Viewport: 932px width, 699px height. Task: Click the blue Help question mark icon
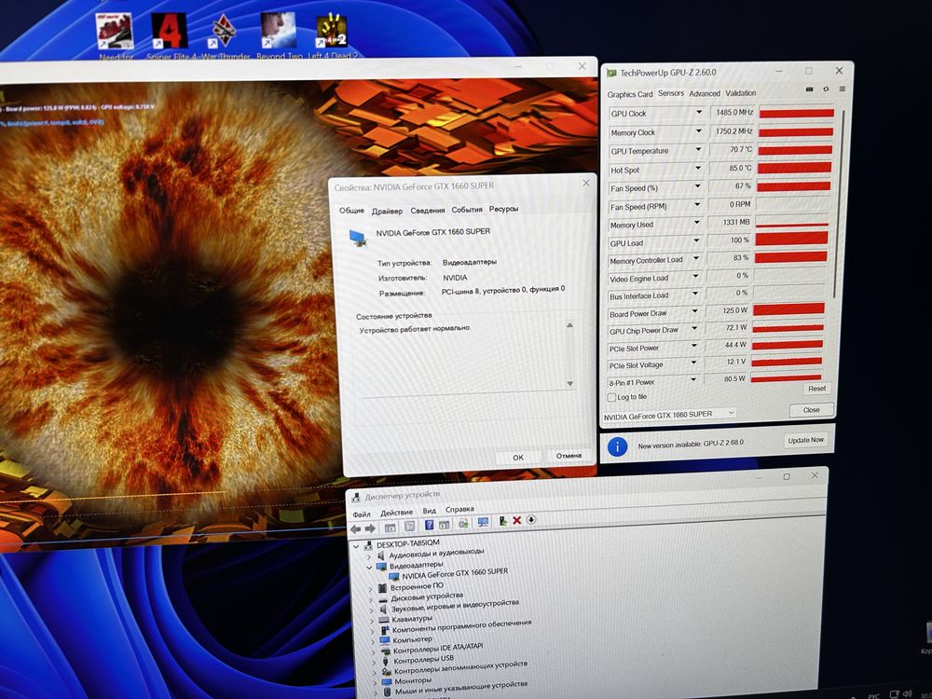point(429,525)
